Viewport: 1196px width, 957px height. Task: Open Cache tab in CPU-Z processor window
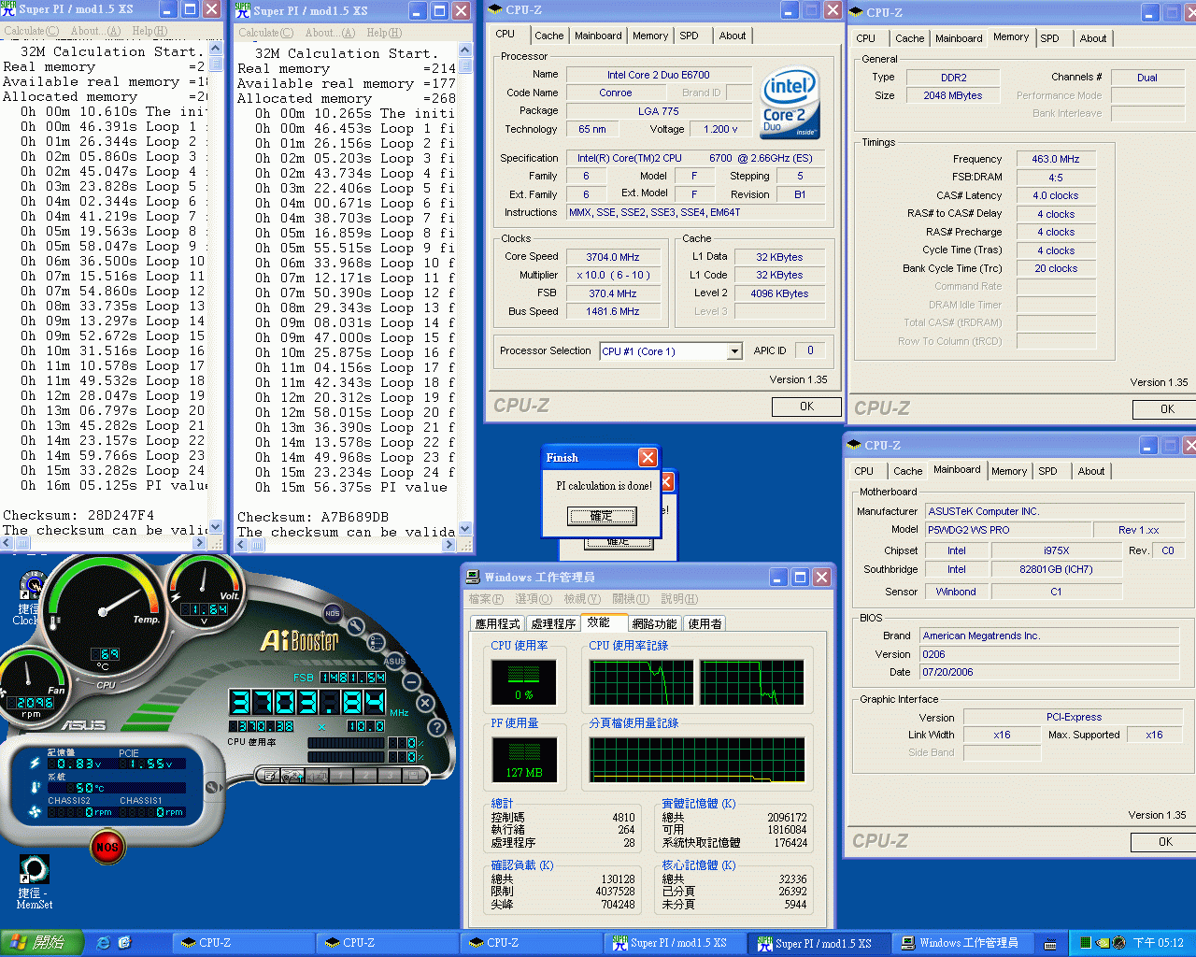[x=549, y=36]
